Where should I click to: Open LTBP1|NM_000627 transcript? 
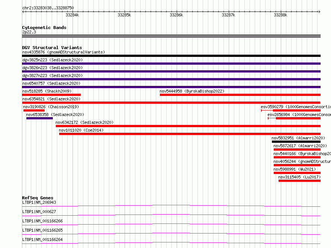(x=39, y=212)
